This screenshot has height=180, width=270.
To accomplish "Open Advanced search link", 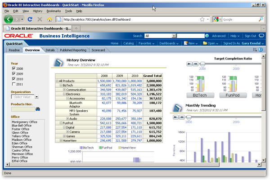I will (219, 36).
